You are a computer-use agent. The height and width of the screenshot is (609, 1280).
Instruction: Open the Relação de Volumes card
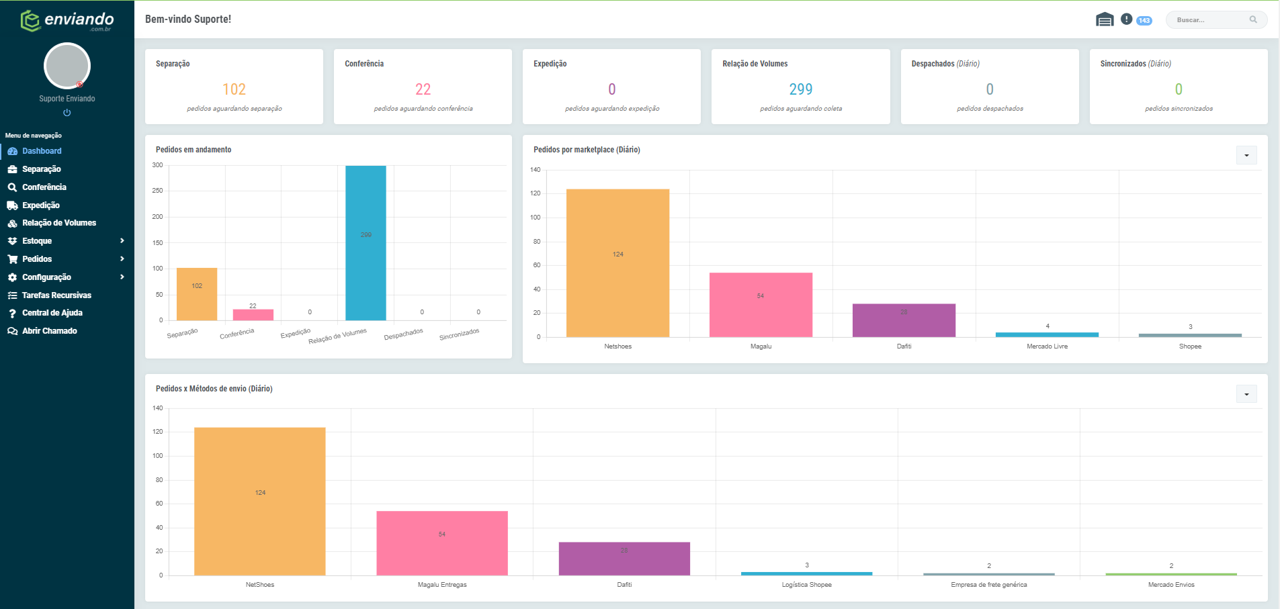point(801,87)
